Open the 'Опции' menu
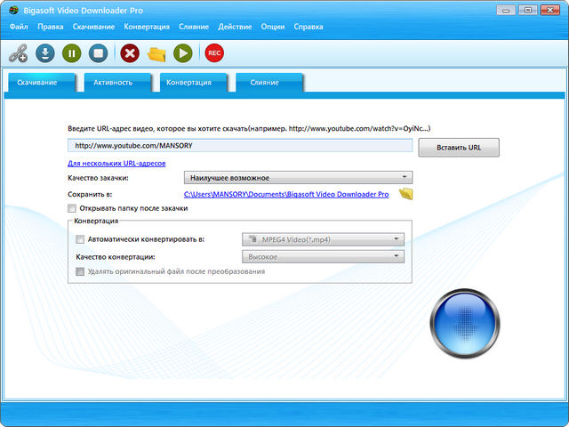This screenshot has width=569, height=427. 273,27
